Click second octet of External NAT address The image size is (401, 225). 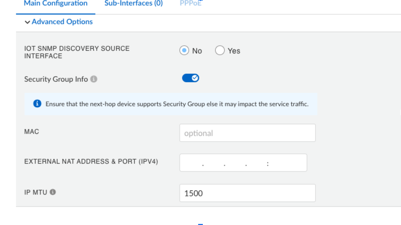214,163
